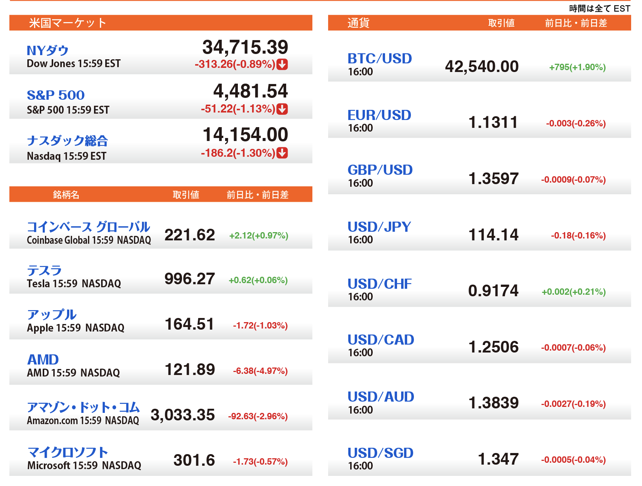Click the red down-arrow icon beside Dow Jones
Image resolution: width=642 pixels, height=486 pixels.
click(x=282, y=64)
